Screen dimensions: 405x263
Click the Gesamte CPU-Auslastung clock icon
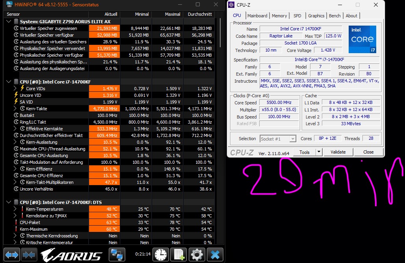click(x=16, y=156)
